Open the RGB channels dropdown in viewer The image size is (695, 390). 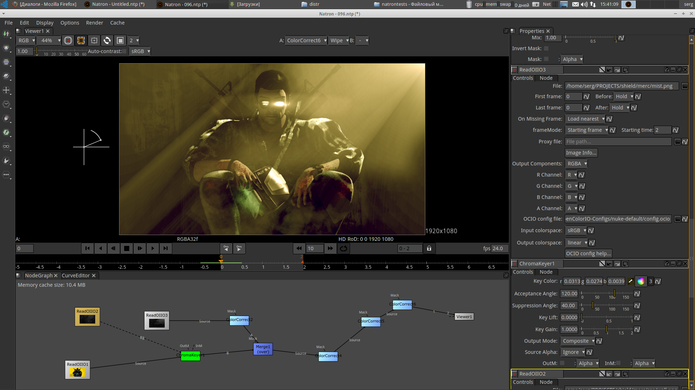click(26, 40)
